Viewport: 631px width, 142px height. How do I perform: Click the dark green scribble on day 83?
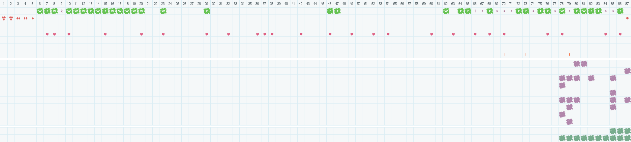point(598,138)
